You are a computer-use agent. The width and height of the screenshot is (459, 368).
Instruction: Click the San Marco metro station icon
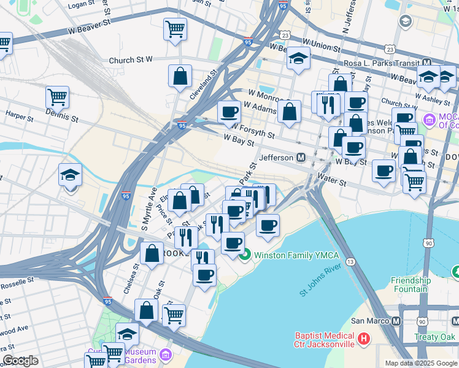396,321
